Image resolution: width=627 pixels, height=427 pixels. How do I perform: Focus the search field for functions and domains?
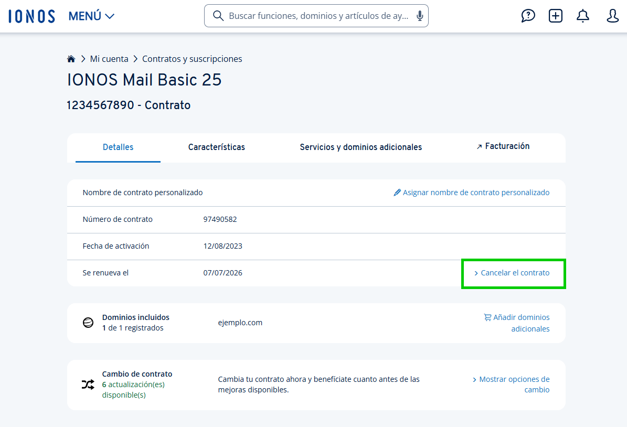click(x=316, y=16)
